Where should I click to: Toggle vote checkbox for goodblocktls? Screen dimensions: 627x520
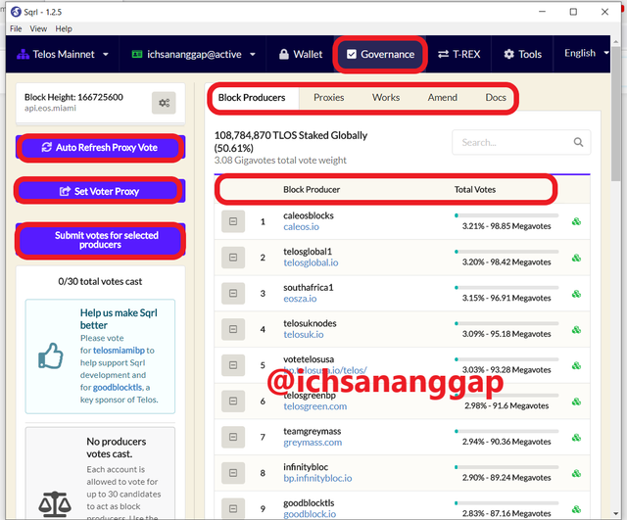click(233, 509)
